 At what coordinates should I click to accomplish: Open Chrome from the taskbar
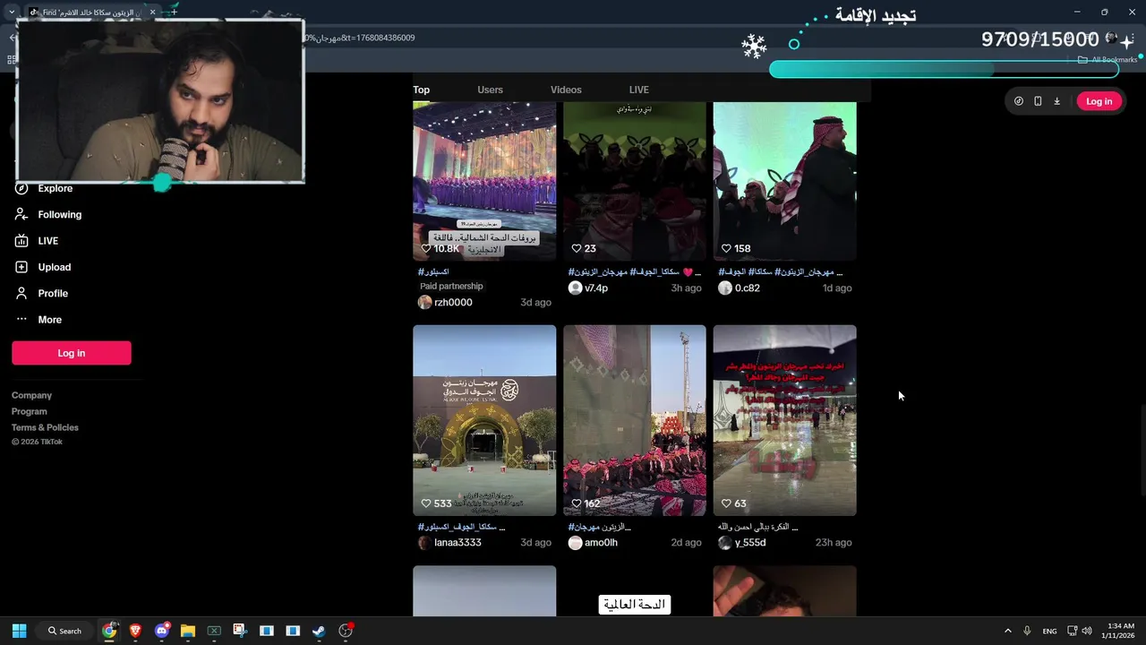(109, 631)
